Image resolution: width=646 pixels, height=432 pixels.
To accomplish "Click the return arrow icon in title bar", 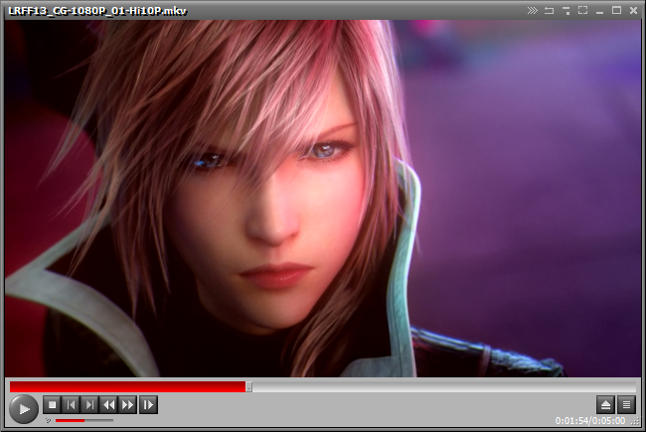I will [x=550, y=10].
